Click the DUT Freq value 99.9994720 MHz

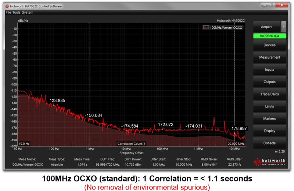108,165
